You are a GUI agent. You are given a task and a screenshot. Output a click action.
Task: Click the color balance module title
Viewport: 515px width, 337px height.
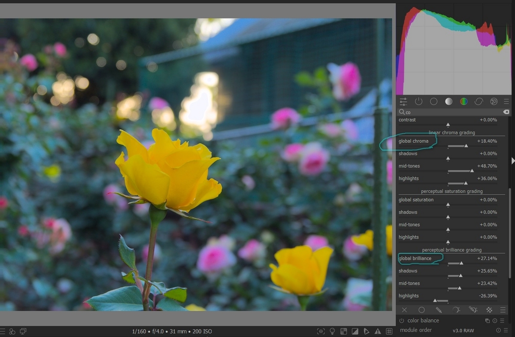coord(423,321)
